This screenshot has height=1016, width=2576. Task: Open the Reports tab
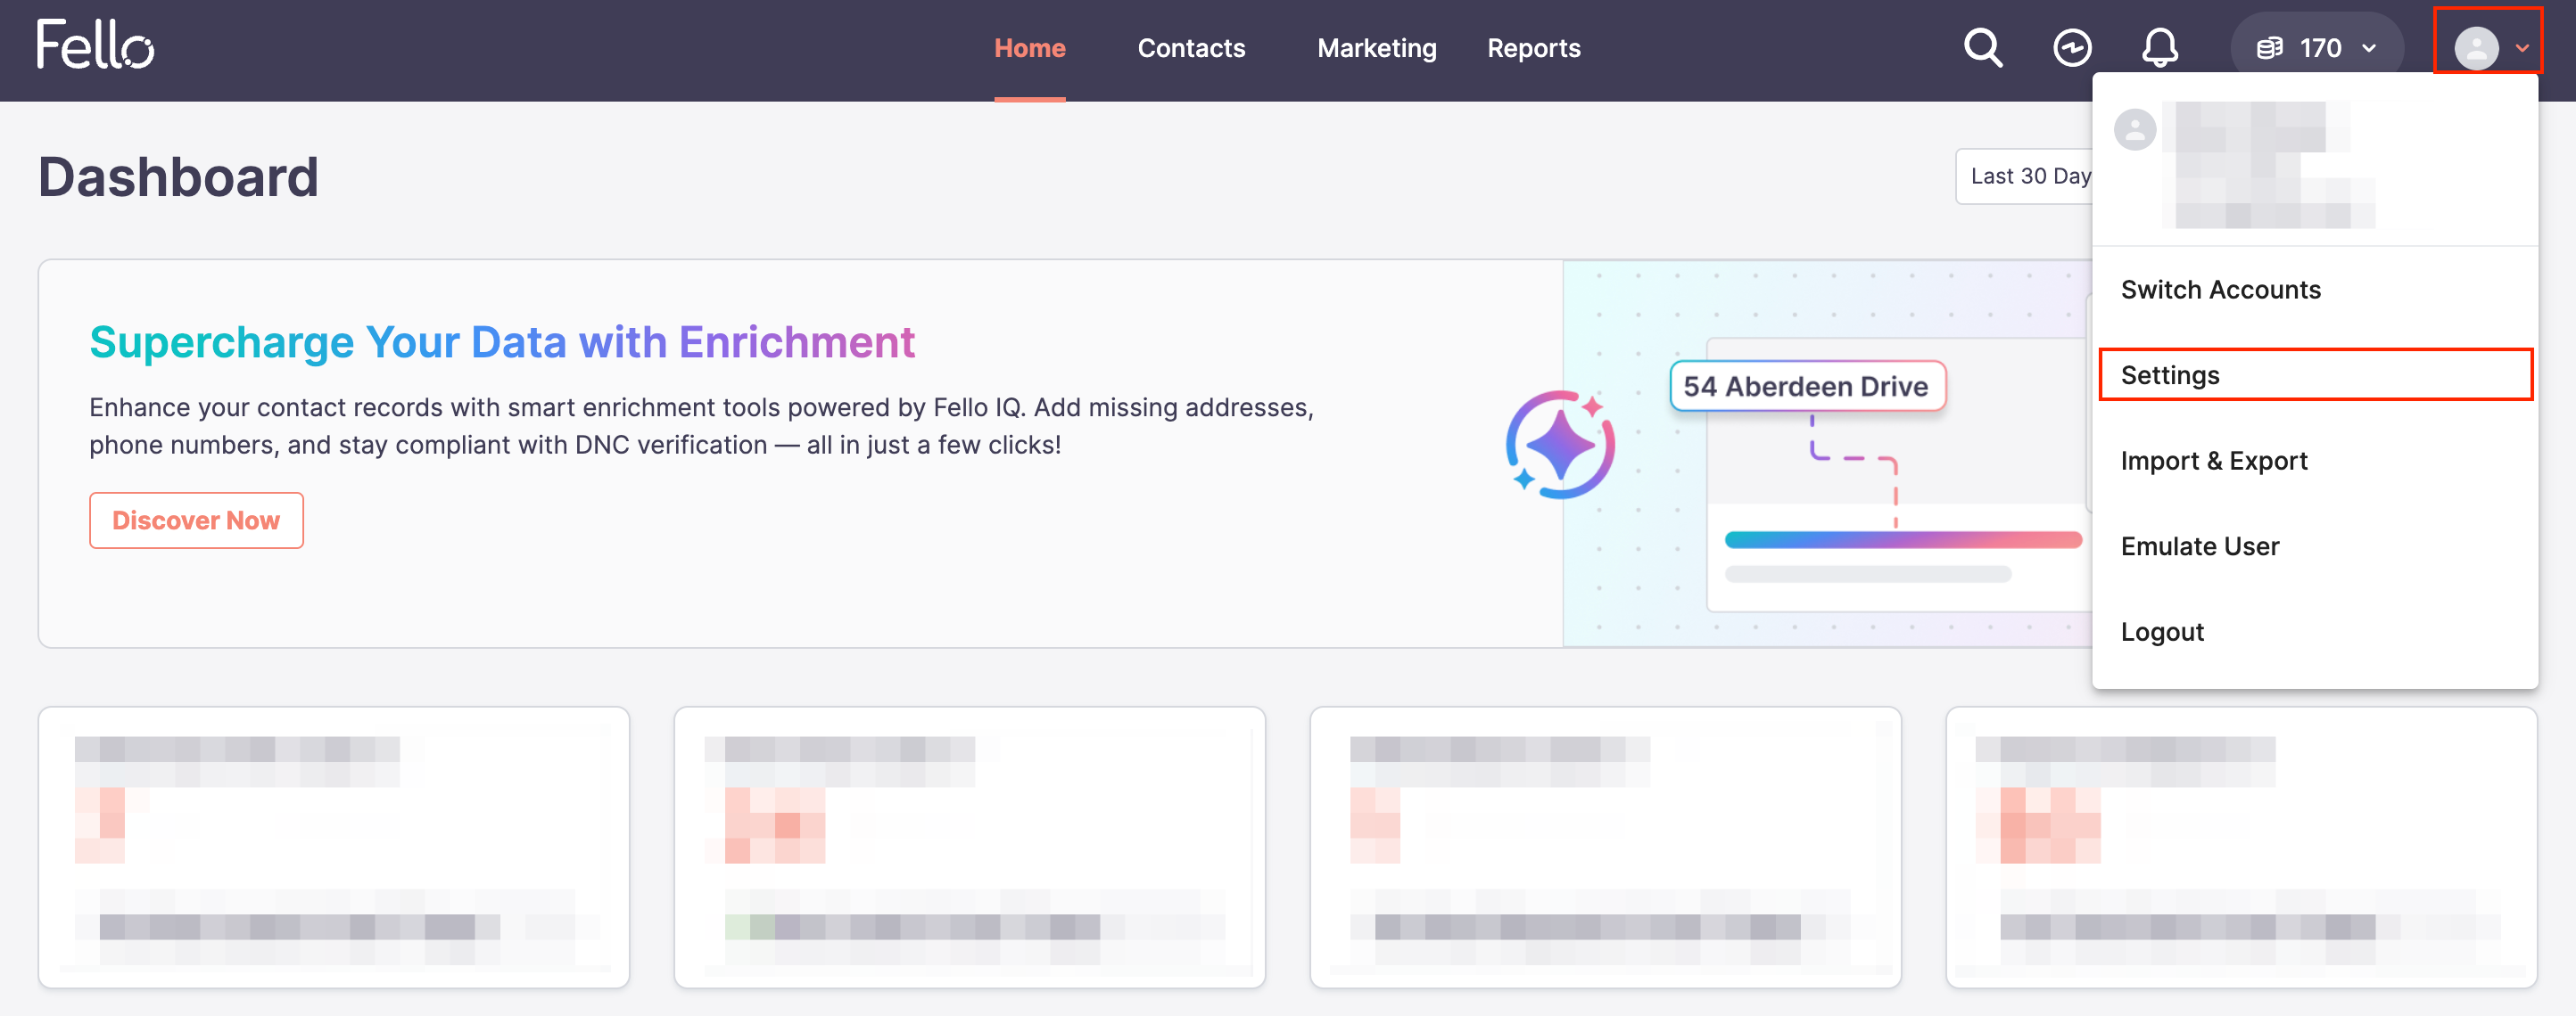[x=1533, y=48]
